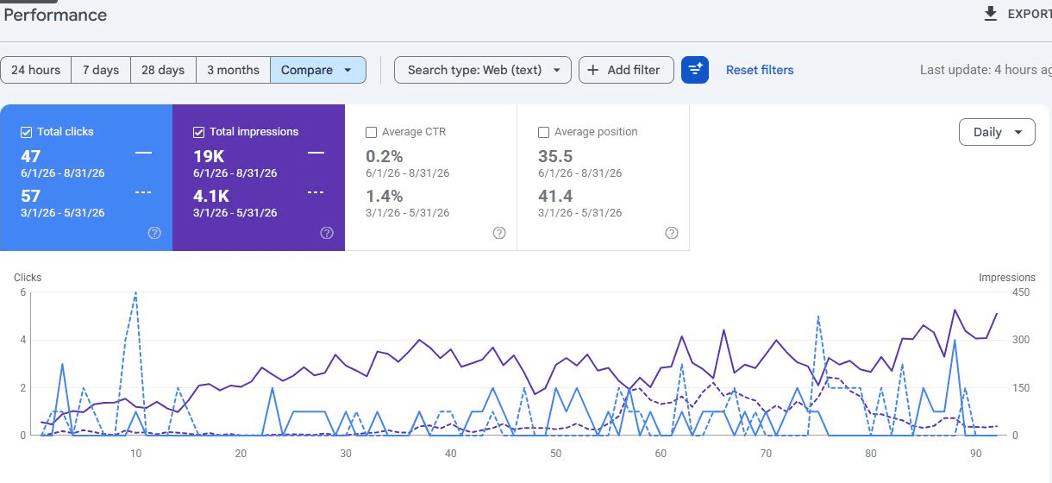Click the Add filter button label
1052x483 pixels.
tap(634, 70)
